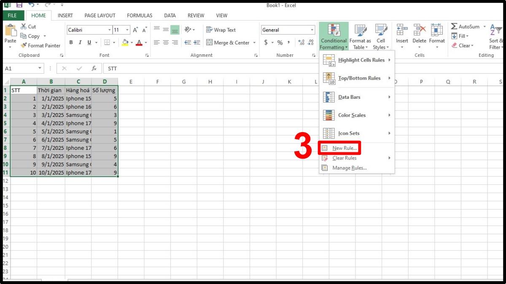Screen dimensions: 506x284
Task: Select New Rule from the menu
Action: [344, 148]
